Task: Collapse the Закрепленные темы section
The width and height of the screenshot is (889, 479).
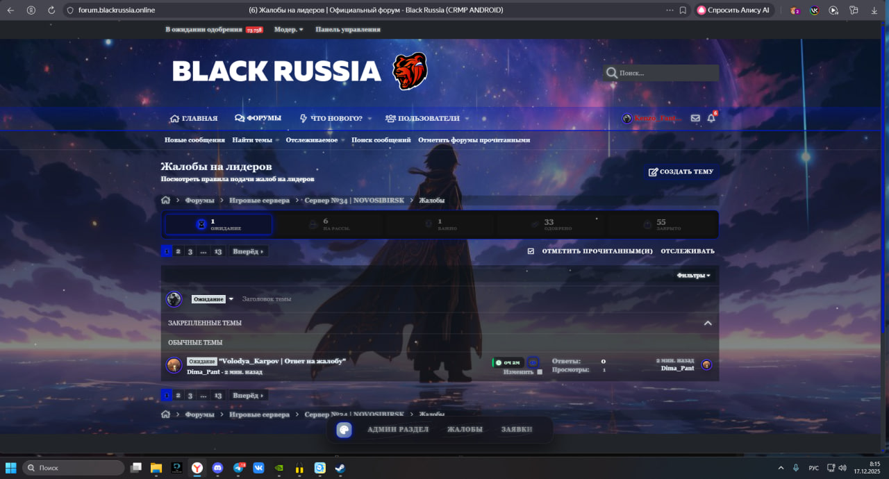Action: pyautogui.click(x=708, y=323)
